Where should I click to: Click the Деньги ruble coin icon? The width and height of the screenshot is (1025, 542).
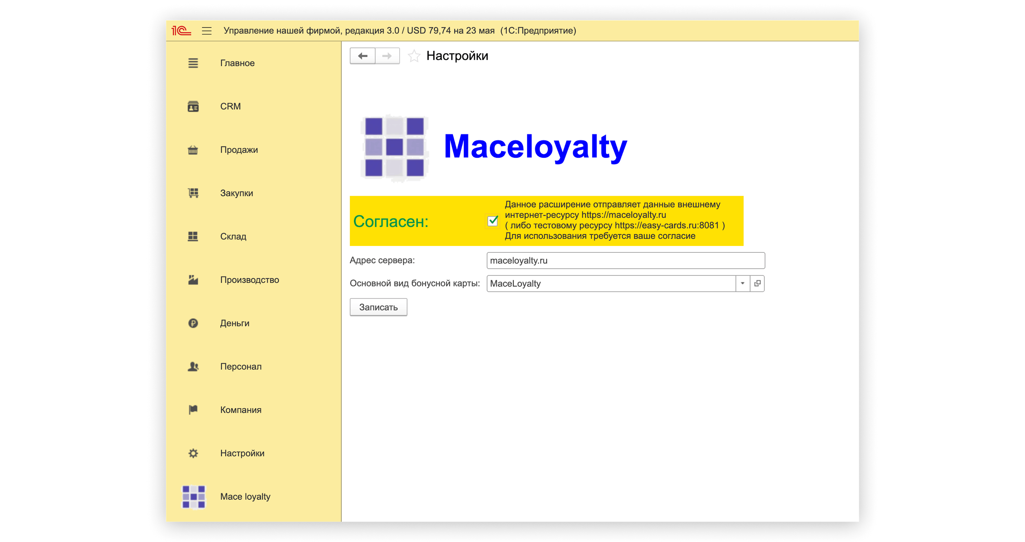pos(193,323)
